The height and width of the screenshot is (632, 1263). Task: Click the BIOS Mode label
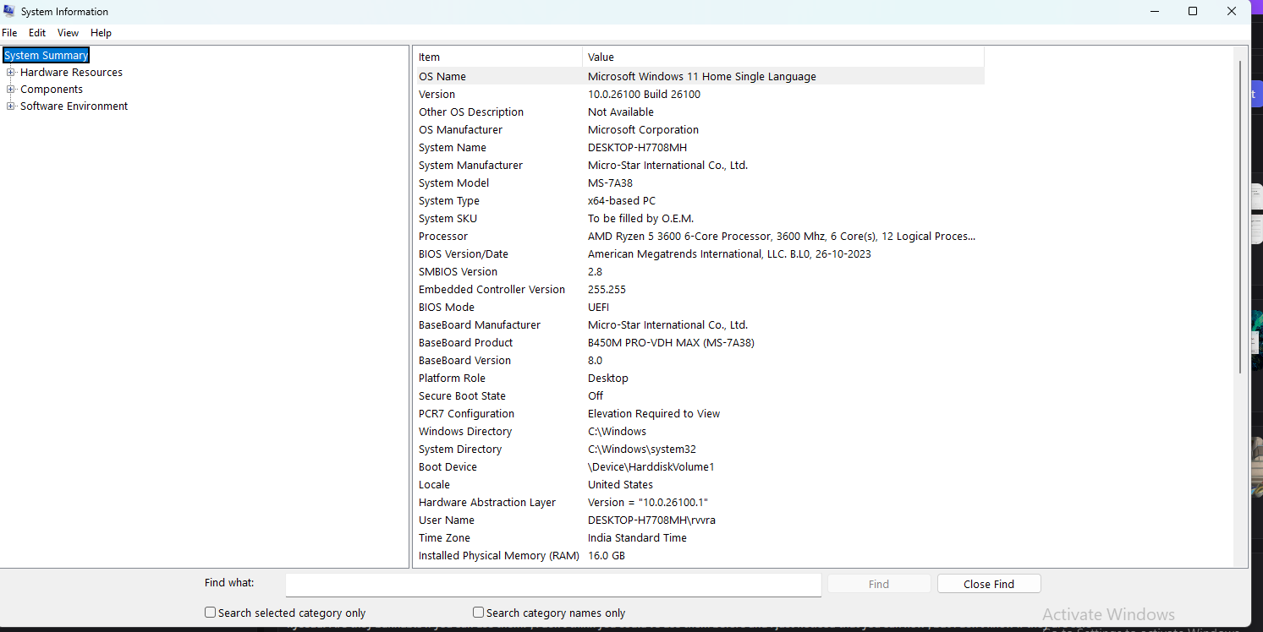tap(447, 308)
